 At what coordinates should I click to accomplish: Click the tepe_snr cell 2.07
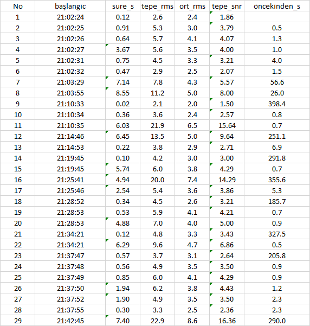pyautogui.click(x=227, y=71)
